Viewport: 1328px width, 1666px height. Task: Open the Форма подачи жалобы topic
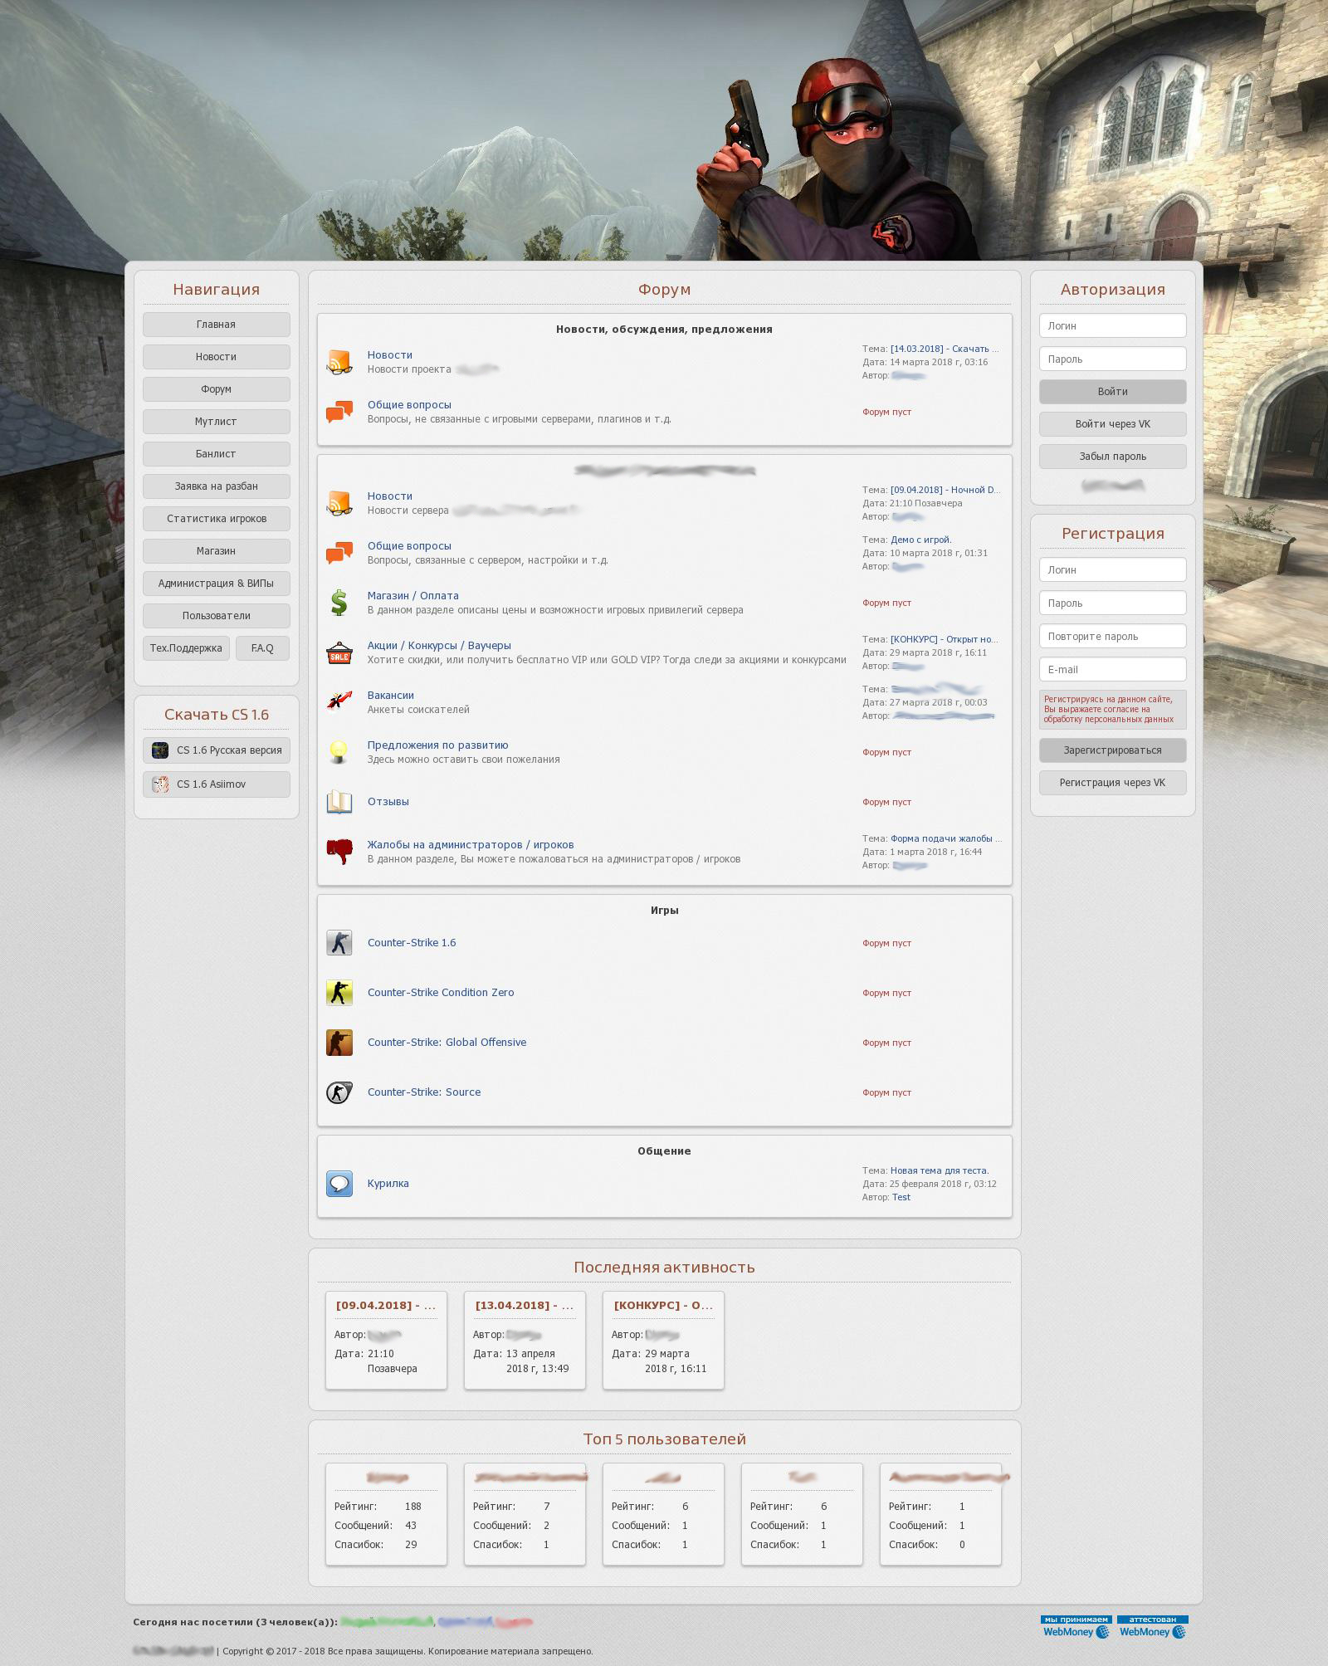pyautogui.click(x=946, y=838)
